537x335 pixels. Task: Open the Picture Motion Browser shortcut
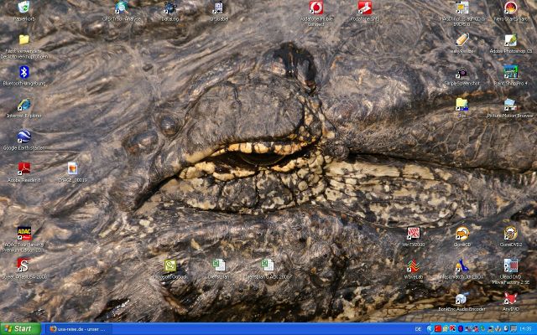[511, 105]
